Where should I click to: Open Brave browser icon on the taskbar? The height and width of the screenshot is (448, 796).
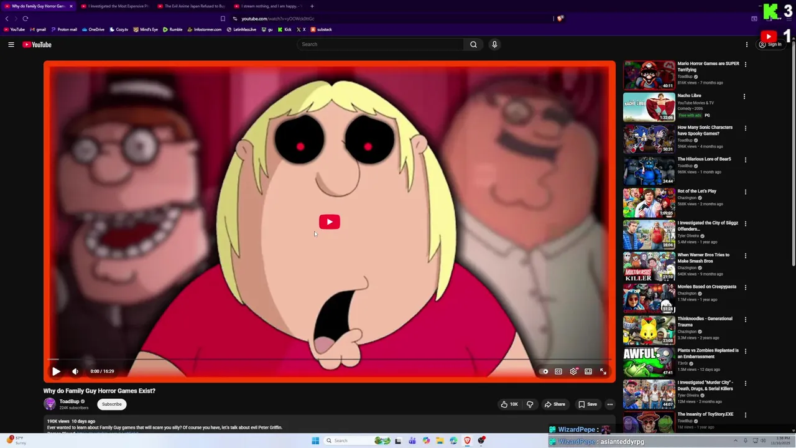coord(467,441)
